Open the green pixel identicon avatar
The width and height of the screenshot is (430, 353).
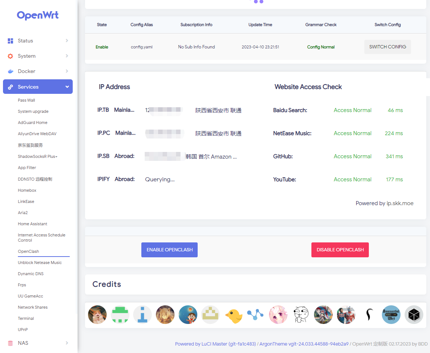pyautogui.click(x=120, y=315)
